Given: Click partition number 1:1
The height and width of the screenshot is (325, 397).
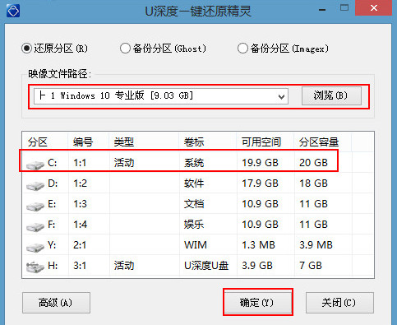Looking at the screenshot, I should point(80,163).
